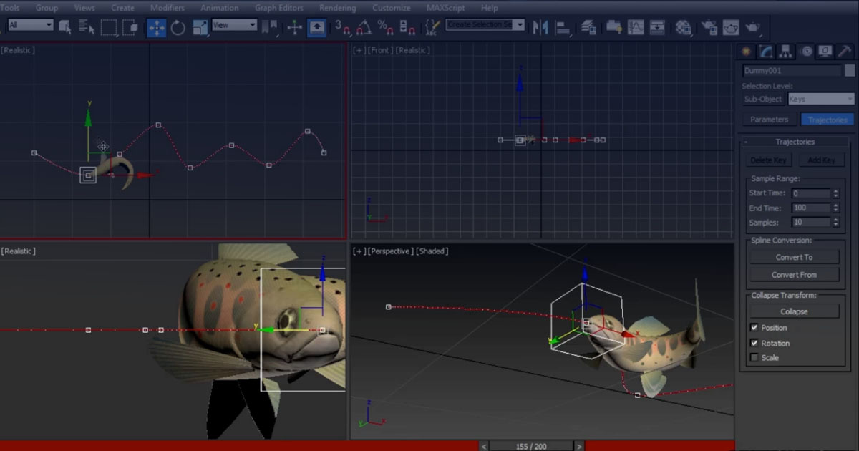Uncheck Rotation in Collapse Transform
The width and height of the screenshot is (859, 451).
[754, 343]
